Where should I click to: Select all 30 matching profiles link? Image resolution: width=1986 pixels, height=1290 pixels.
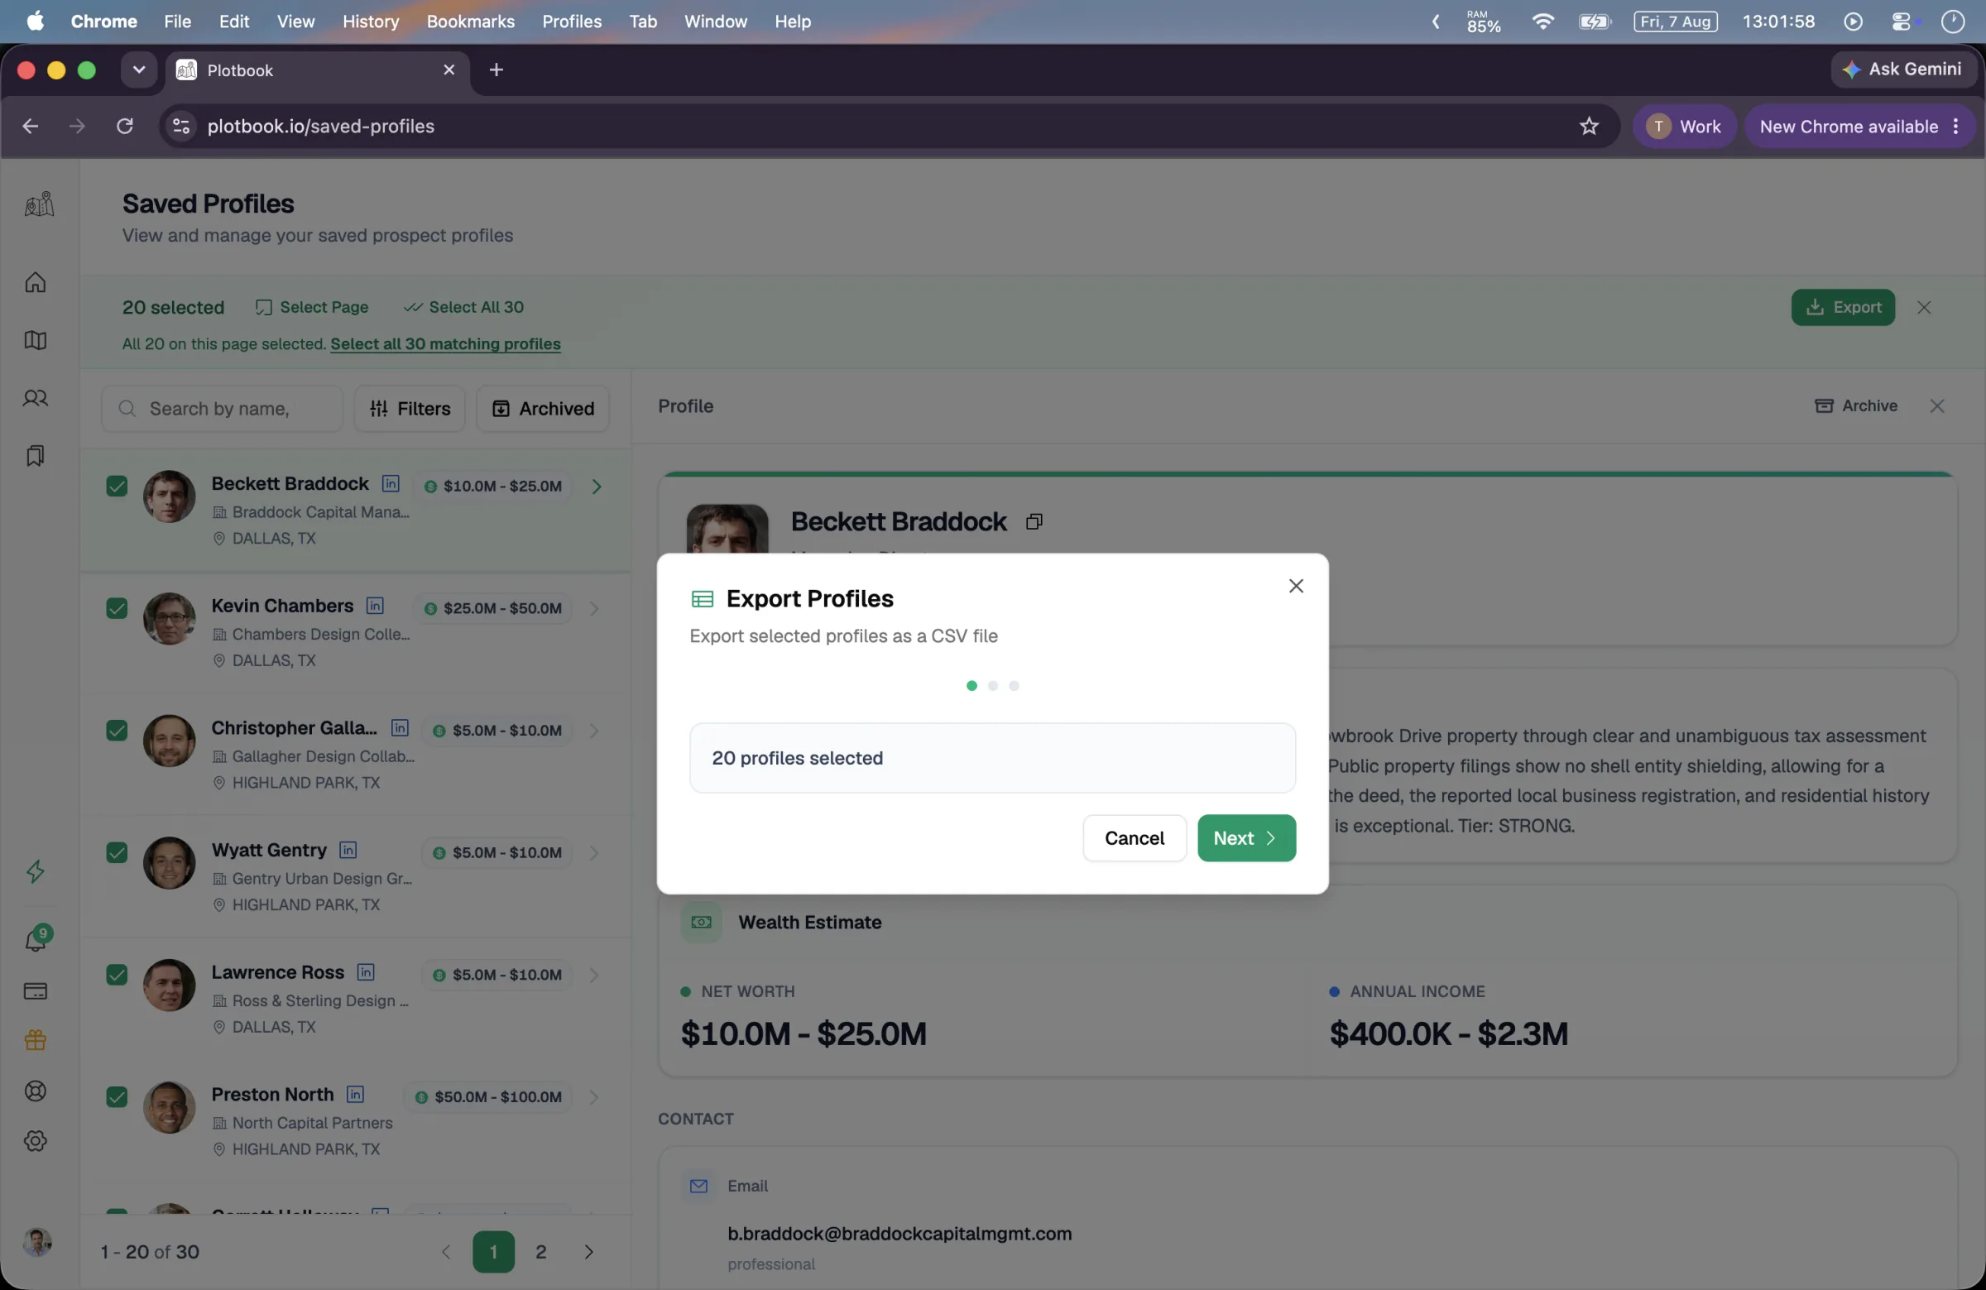point(445,343)
